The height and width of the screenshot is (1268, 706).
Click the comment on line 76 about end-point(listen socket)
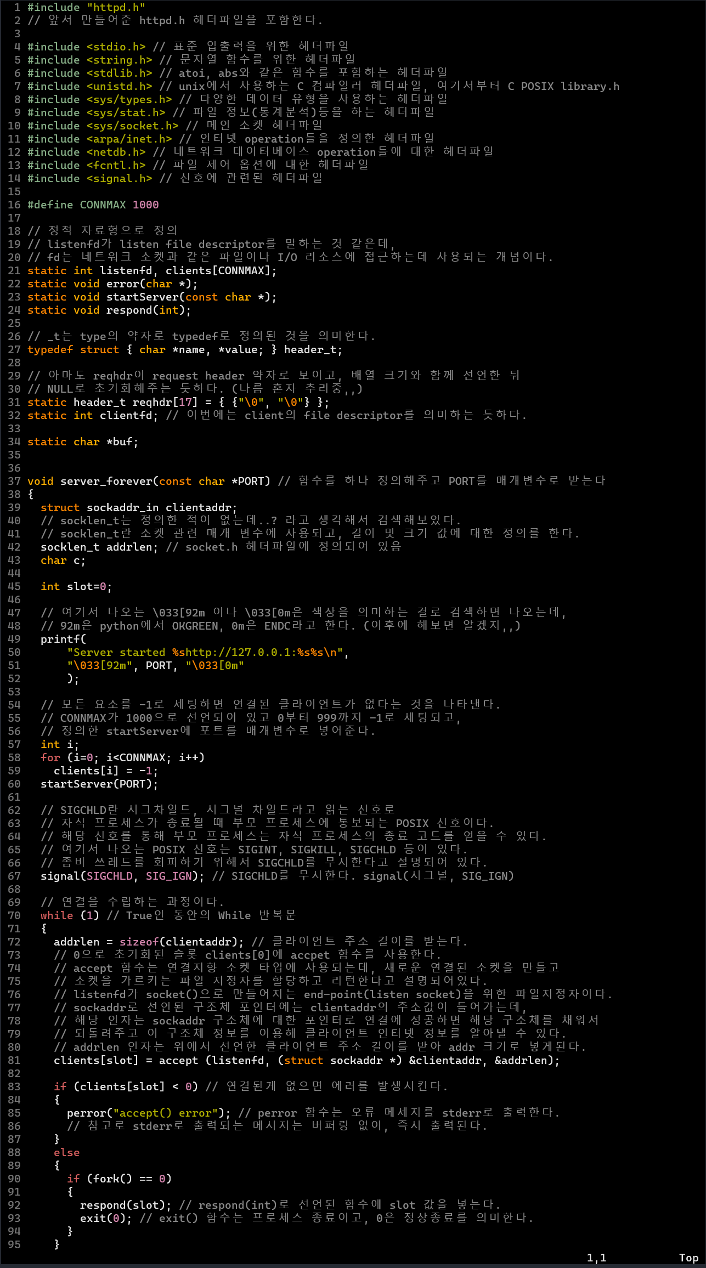coord(333,994)
